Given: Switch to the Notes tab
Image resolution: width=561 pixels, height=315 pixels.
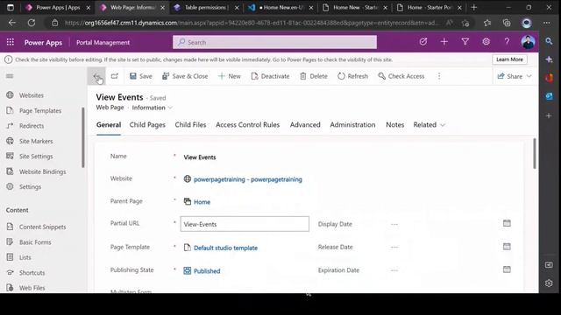Looking at the screenshot, I should pos(395,124).
